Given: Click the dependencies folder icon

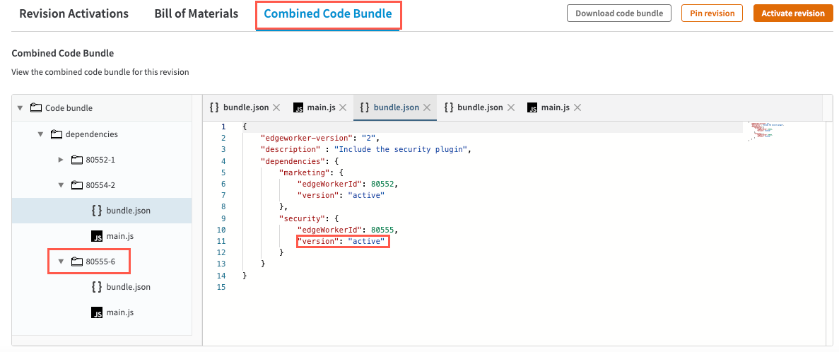Looking at the screenshot, I should pyautogui.click(x=57, y=134).
